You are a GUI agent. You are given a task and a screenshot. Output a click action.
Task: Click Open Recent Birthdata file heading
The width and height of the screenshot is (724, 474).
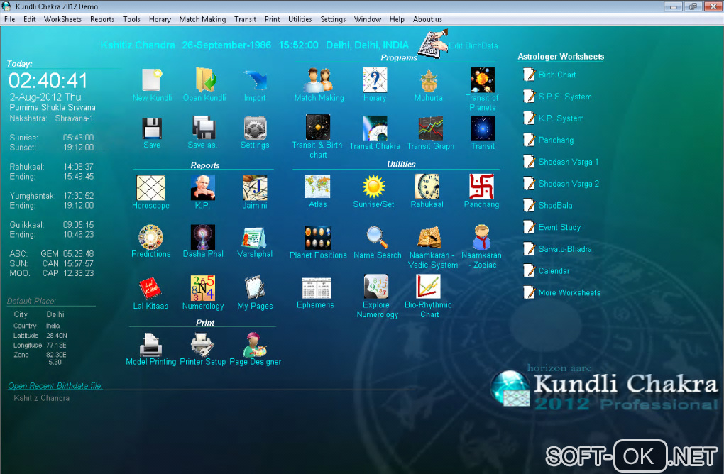pos(55,386)
